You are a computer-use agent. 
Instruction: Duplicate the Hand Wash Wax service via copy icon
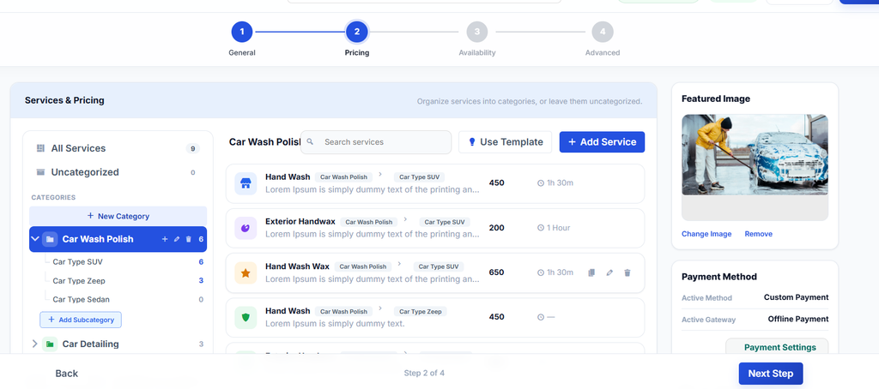click(x=591, y=272)
